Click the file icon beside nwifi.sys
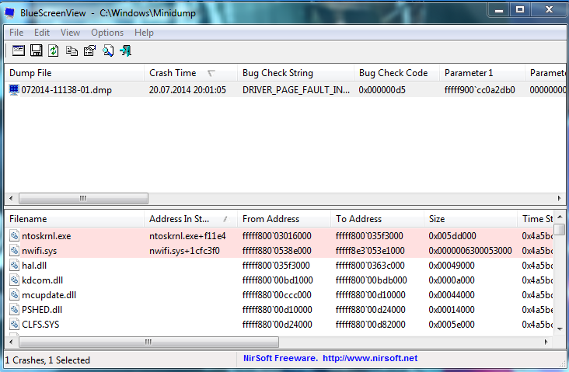The height and width of the screenshot is (372, 569). click(x=14, y=251)
